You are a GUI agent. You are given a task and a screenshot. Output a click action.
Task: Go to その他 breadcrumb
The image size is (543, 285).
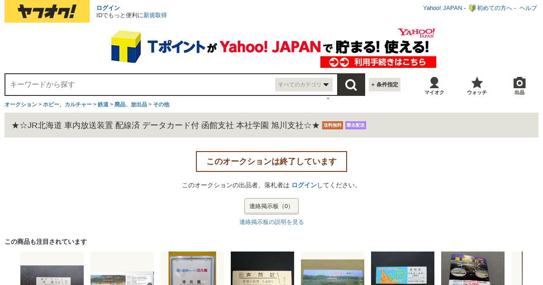(x=161, y=104)
